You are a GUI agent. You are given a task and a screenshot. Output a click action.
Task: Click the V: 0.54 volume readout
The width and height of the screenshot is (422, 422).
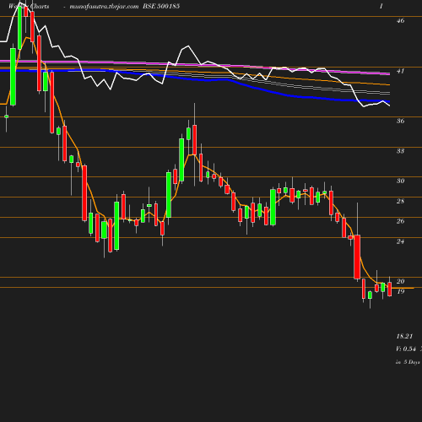[x=406, y=349]
